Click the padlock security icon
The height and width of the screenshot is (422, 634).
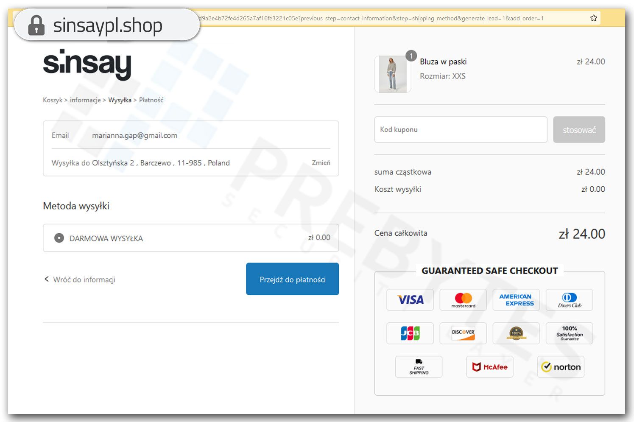pyautogui.click(x=36, y=25)
